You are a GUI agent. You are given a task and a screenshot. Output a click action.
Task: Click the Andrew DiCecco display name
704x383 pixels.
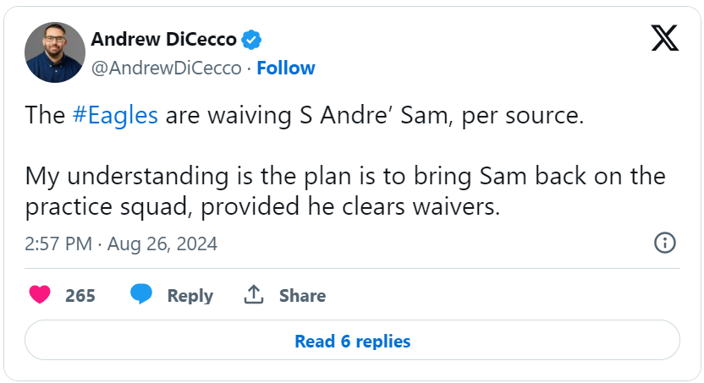(x=163, y=39)
